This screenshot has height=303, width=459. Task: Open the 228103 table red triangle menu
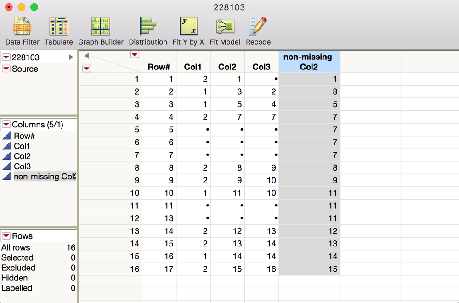pos(6,57)
